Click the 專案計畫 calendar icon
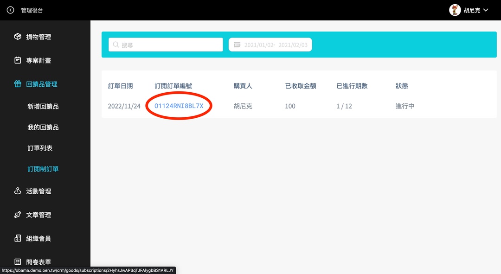501x274 pixels. click(x=18, y=60)
